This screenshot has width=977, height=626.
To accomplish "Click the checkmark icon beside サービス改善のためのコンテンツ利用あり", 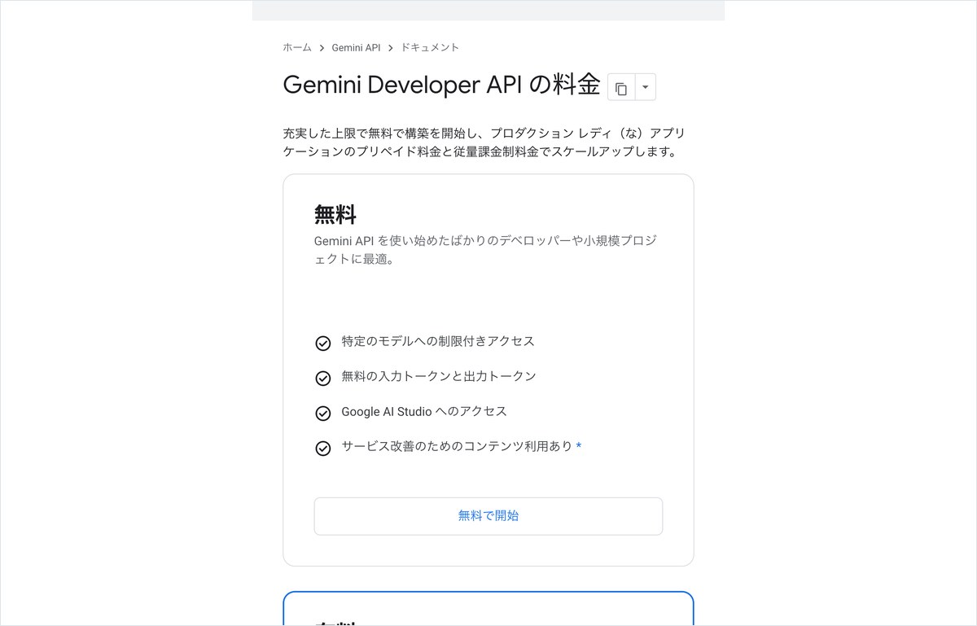I will pyautogui.click(x=323, y=448).
